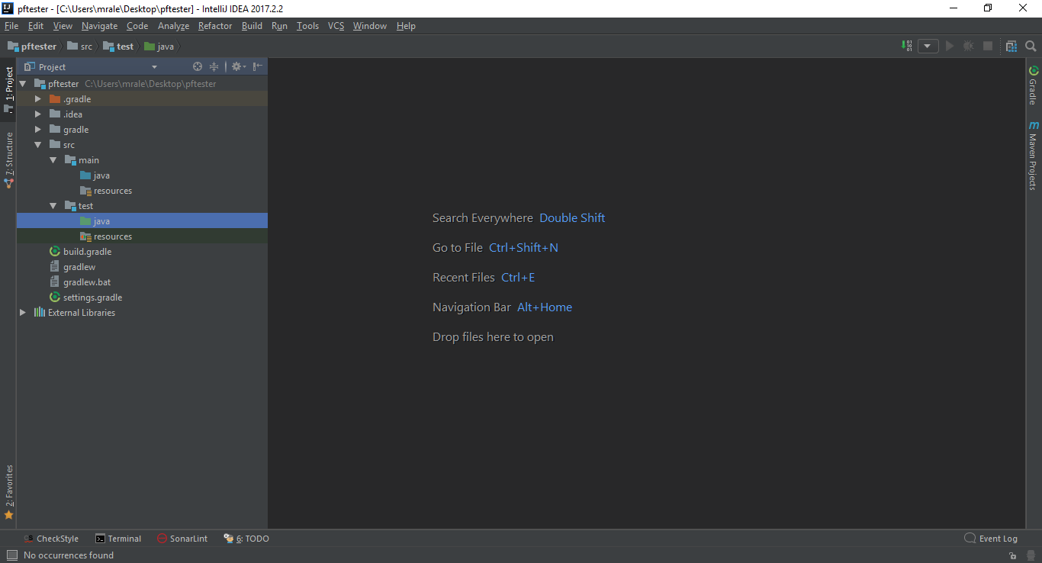Expand External Libraries node
Screen dimensions: 1042x563
tap(23, 313)
